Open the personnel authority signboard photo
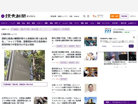138x104 pixels. 25,65
